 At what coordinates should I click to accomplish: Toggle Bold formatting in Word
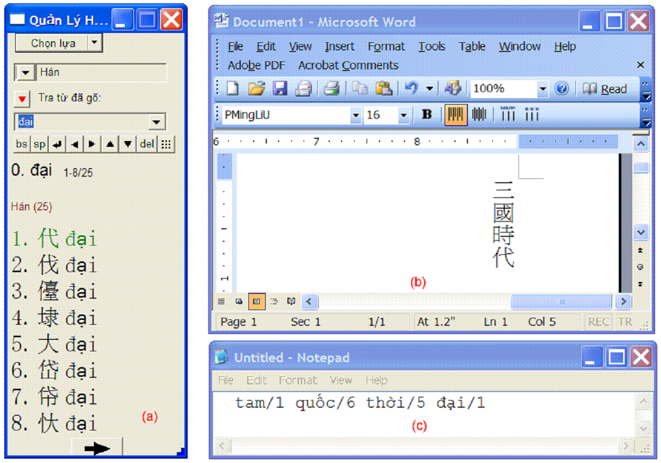[x=427, y=115]
